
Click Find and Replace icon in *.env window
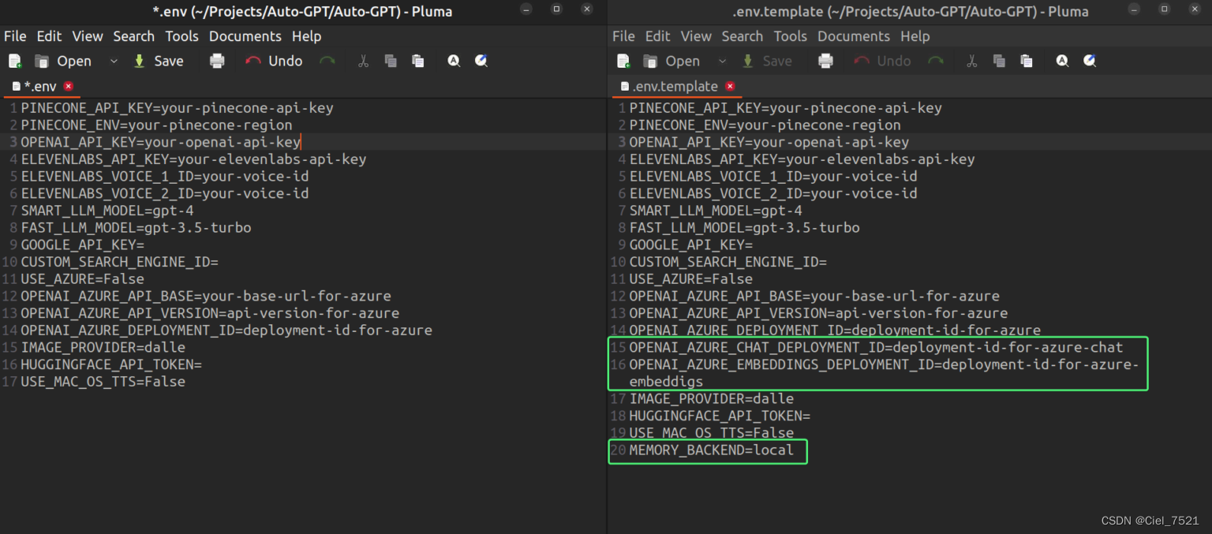[481, 61]
